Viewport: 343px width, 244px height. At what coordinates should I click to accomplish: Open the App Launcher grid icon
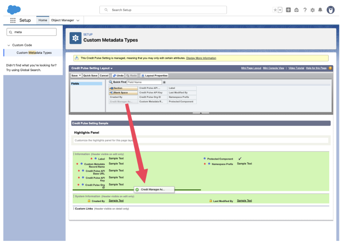coord(13,20)
